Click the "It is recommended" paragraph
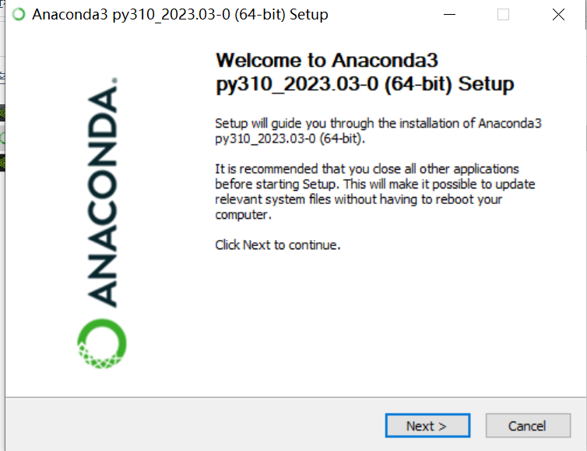Image resolution: width=587 pixels, height=451 pixels. point(374,192)
